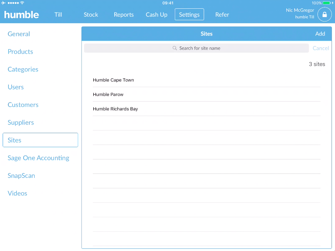Tap the 09:41 clock

click(x=168, y=3)
